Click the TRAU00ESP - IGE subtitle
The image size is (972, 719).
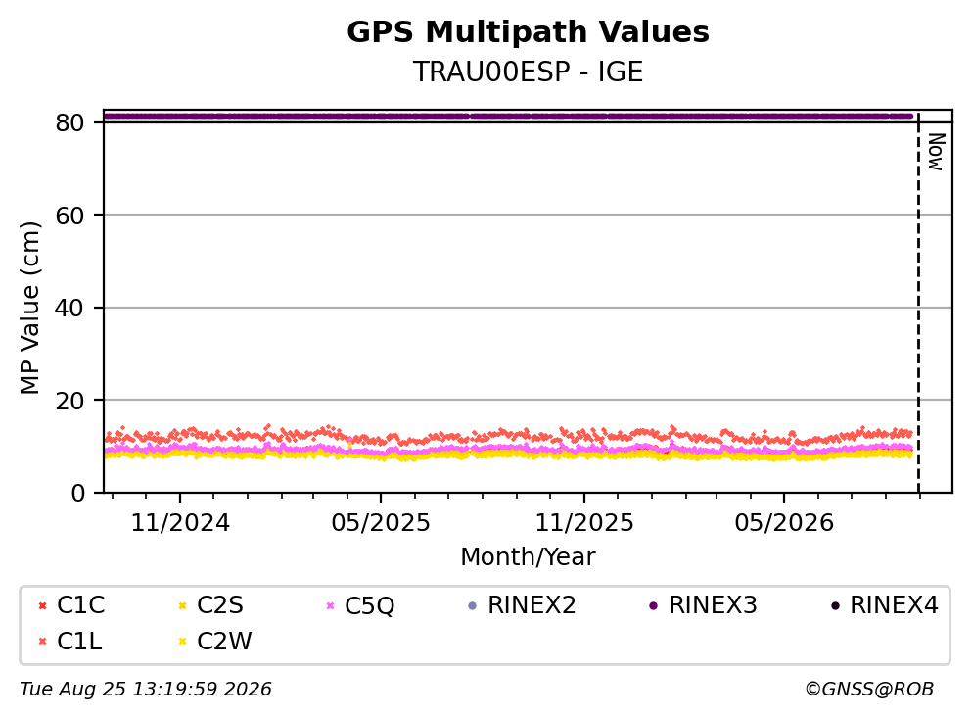[529, 72]
